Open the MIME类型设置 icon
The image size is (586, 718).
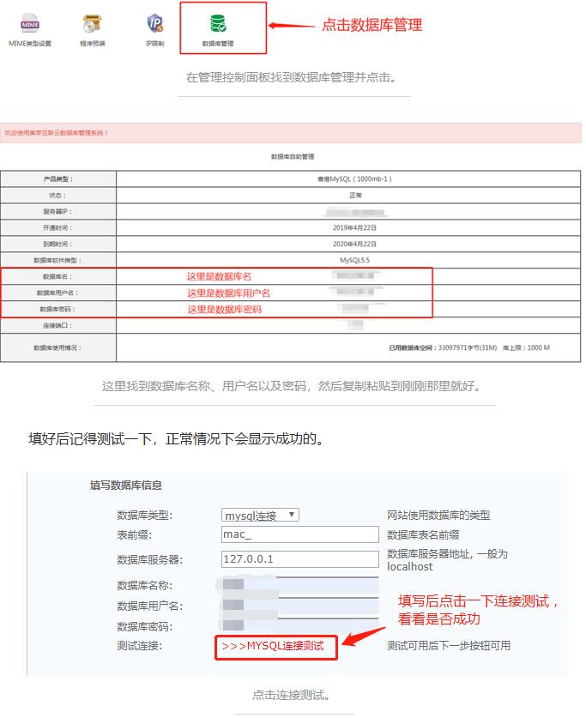[x=30, y=24]
